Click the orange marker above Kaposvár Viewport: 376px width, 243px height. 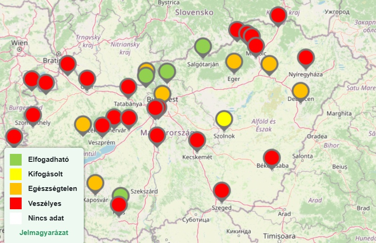(x=96, y=184)
